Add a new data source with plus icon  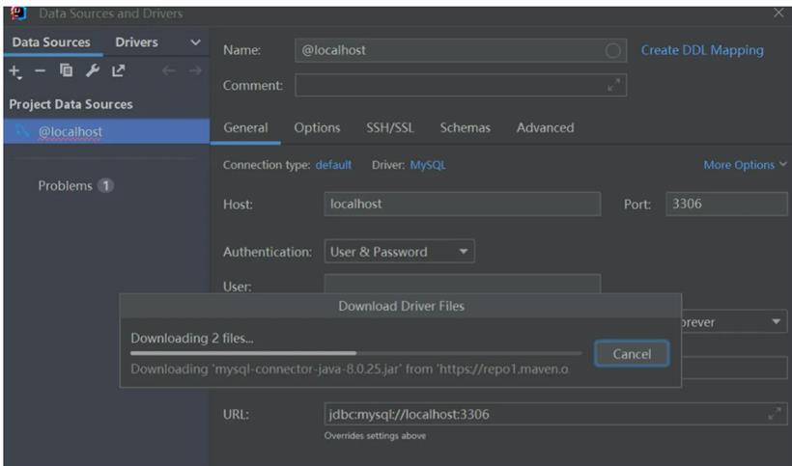pos(15,71)
